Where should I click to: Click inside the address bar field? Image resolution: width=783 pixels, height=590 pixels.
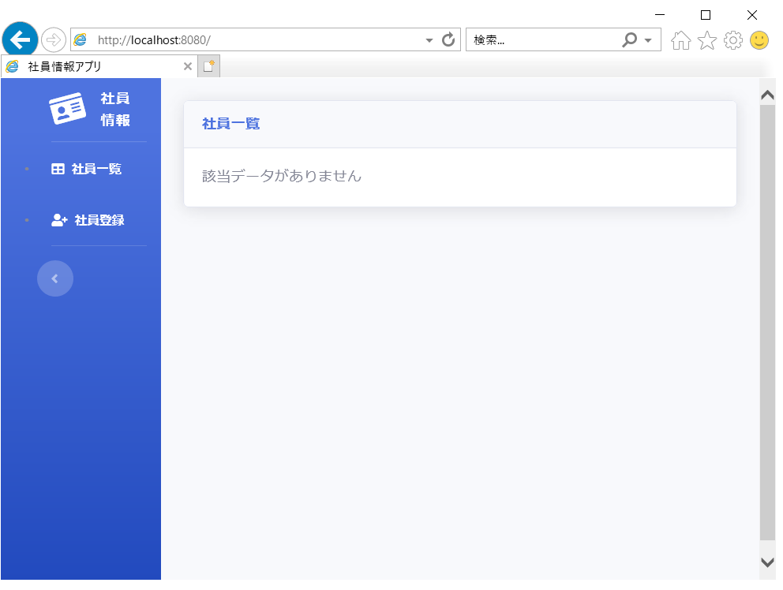click(237, 39)
